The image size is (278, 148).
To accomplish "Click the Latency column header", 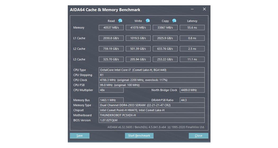I will click(x=192, y=21).
